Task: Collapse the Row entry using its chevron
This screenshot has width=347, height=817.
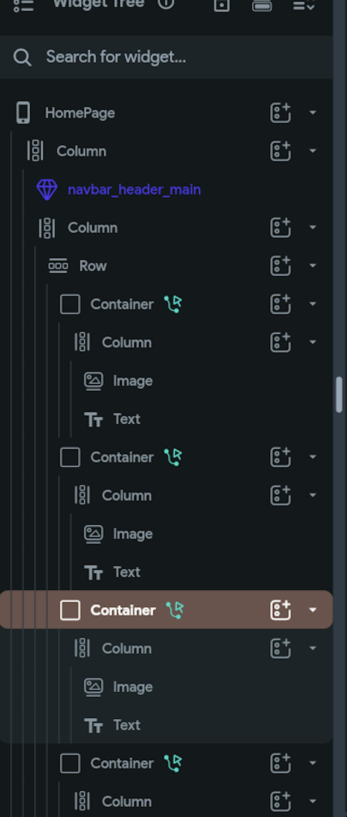Action: [313, 265]
